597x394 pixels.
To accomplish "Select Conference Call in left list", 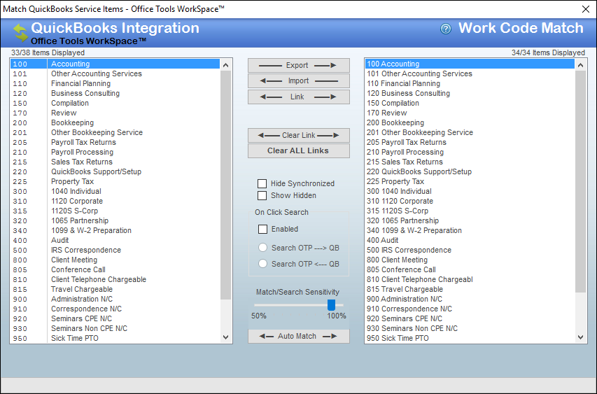I will click(x=115, y=270).
